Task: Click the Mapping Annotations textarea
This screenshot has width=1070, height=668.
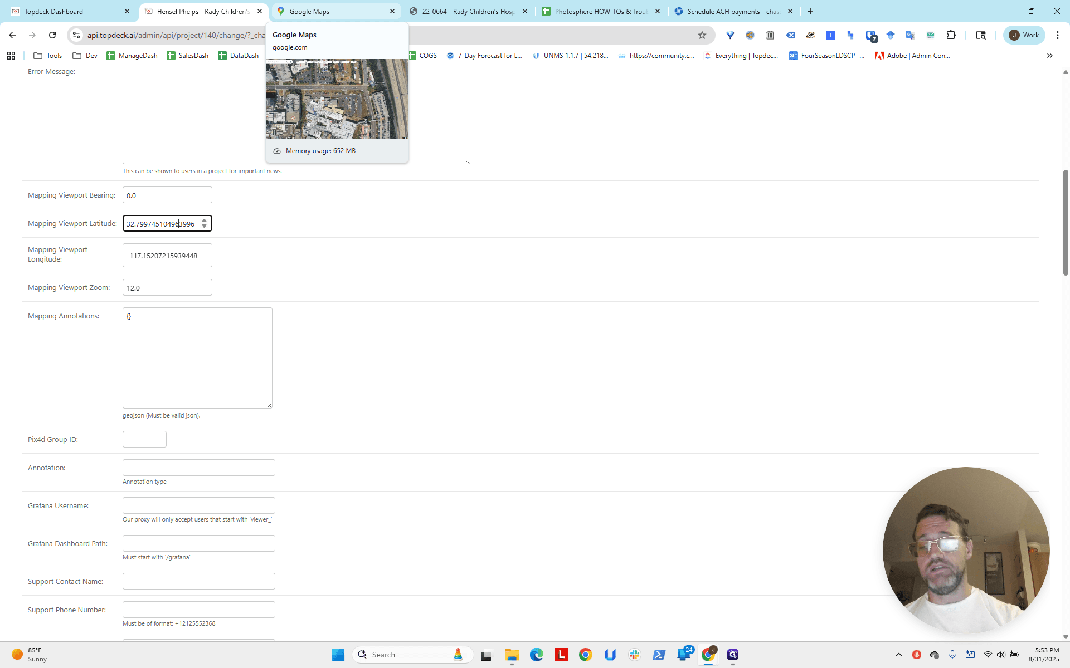Action: click(x=197, y=358)
